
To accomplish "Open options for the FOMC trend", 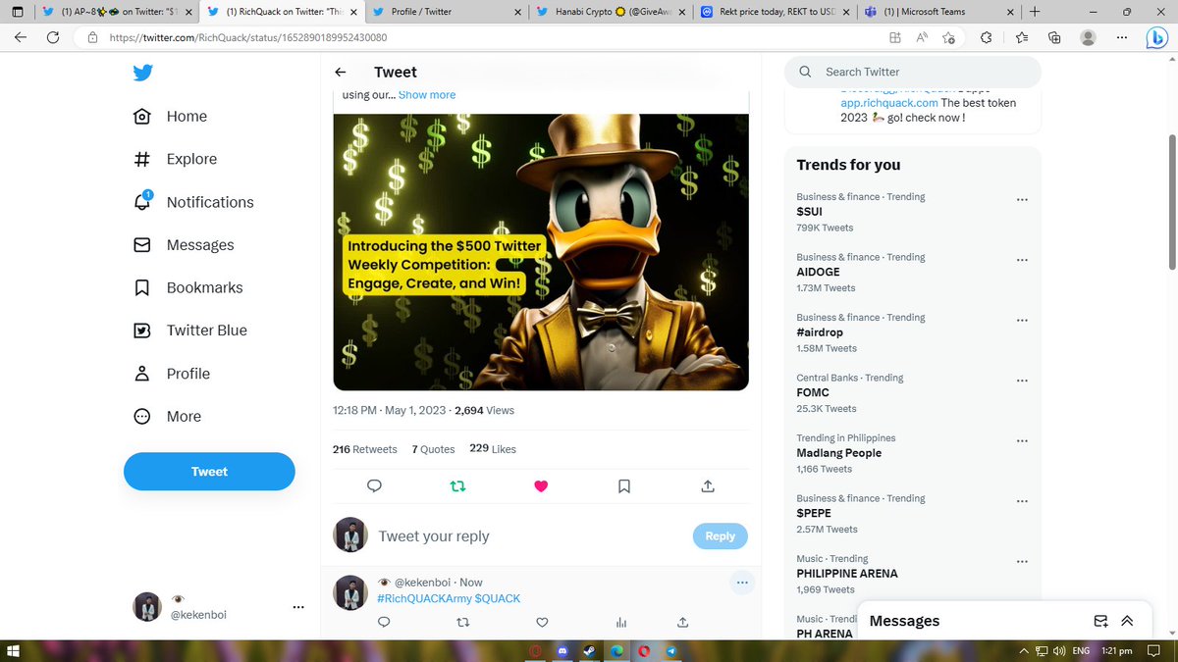I will click(x=1022, y=381).
